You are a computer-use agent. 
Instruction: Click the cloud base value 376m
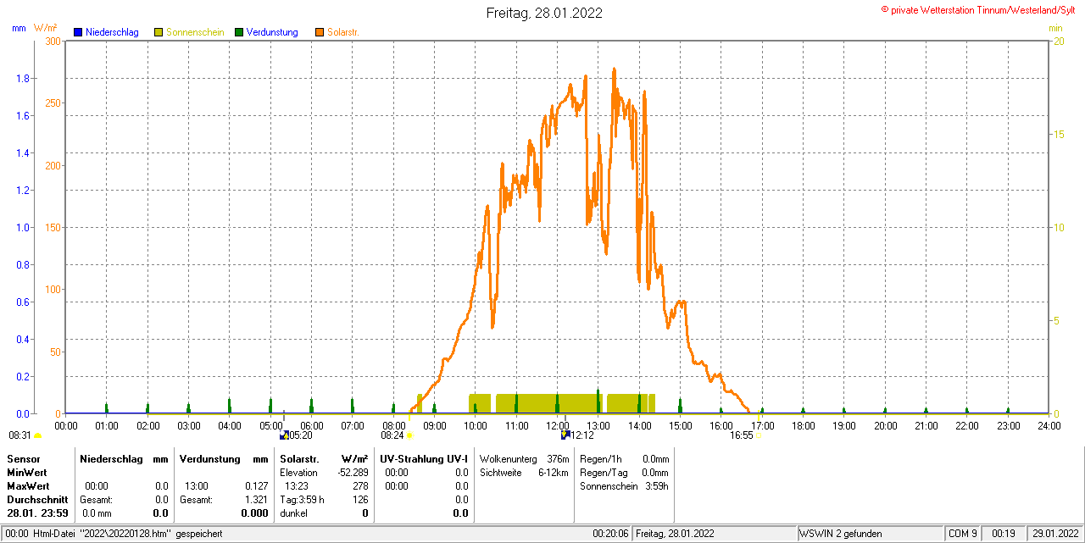pos(558,459)
